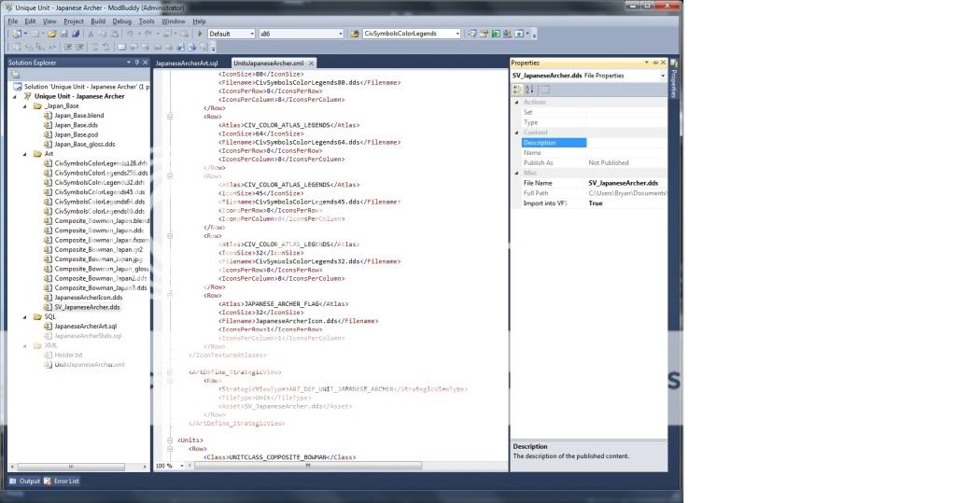955x503 pixels.
Task: Open the Project menu
Action: pos(73,21)
